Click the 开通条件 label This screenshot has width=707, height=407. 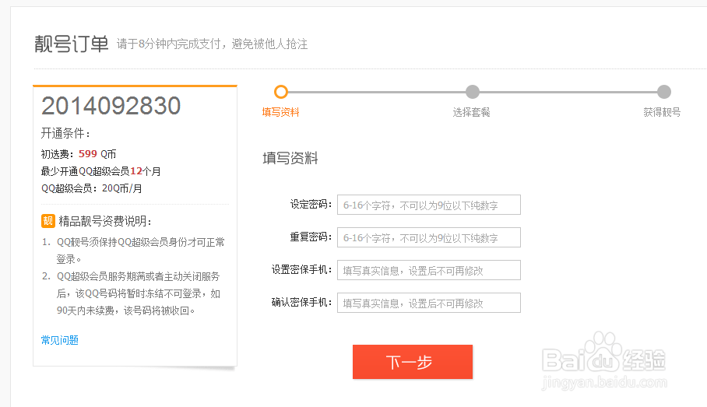(66, 133)
